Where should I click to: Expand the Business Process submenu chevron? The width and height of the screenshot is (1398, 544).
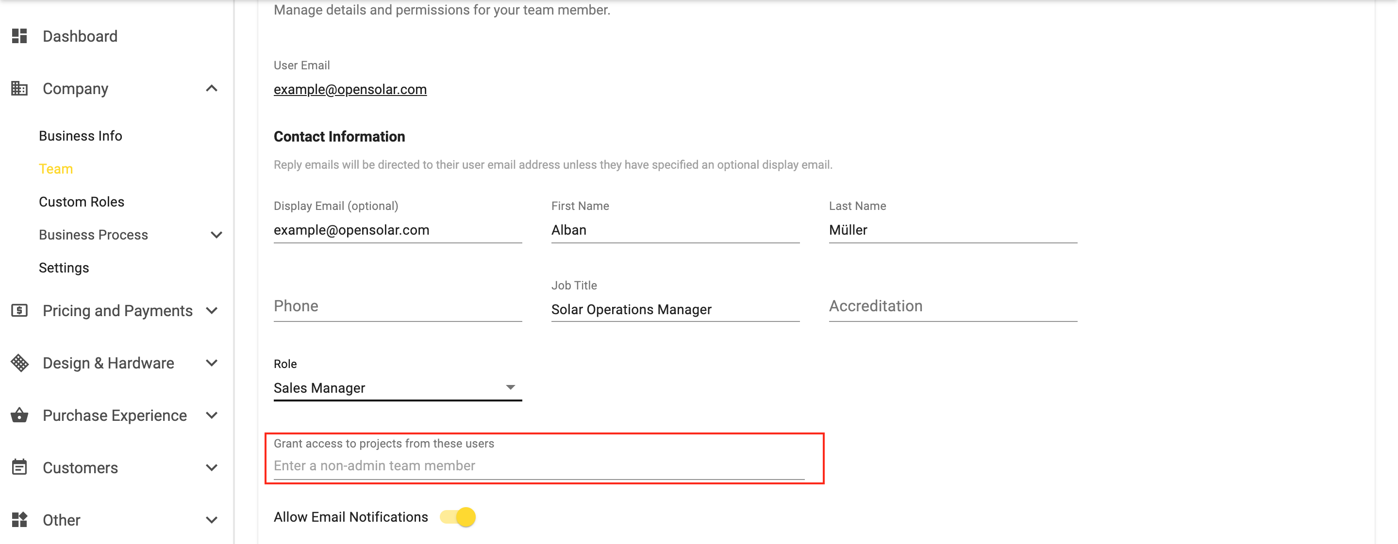click(216, 235)
